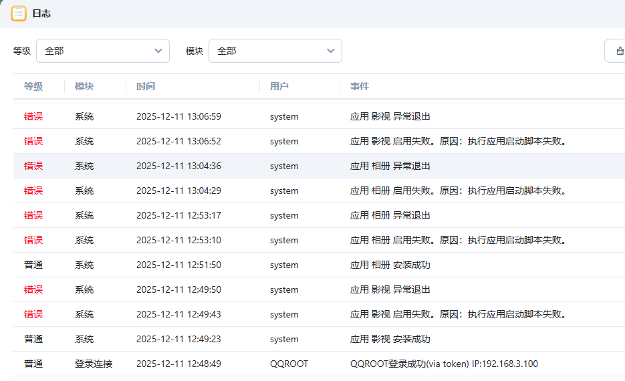Click the 日志 app icon in title bar
Image resolution: width=625 pixels, height=381 pixels.
(19, 13)
